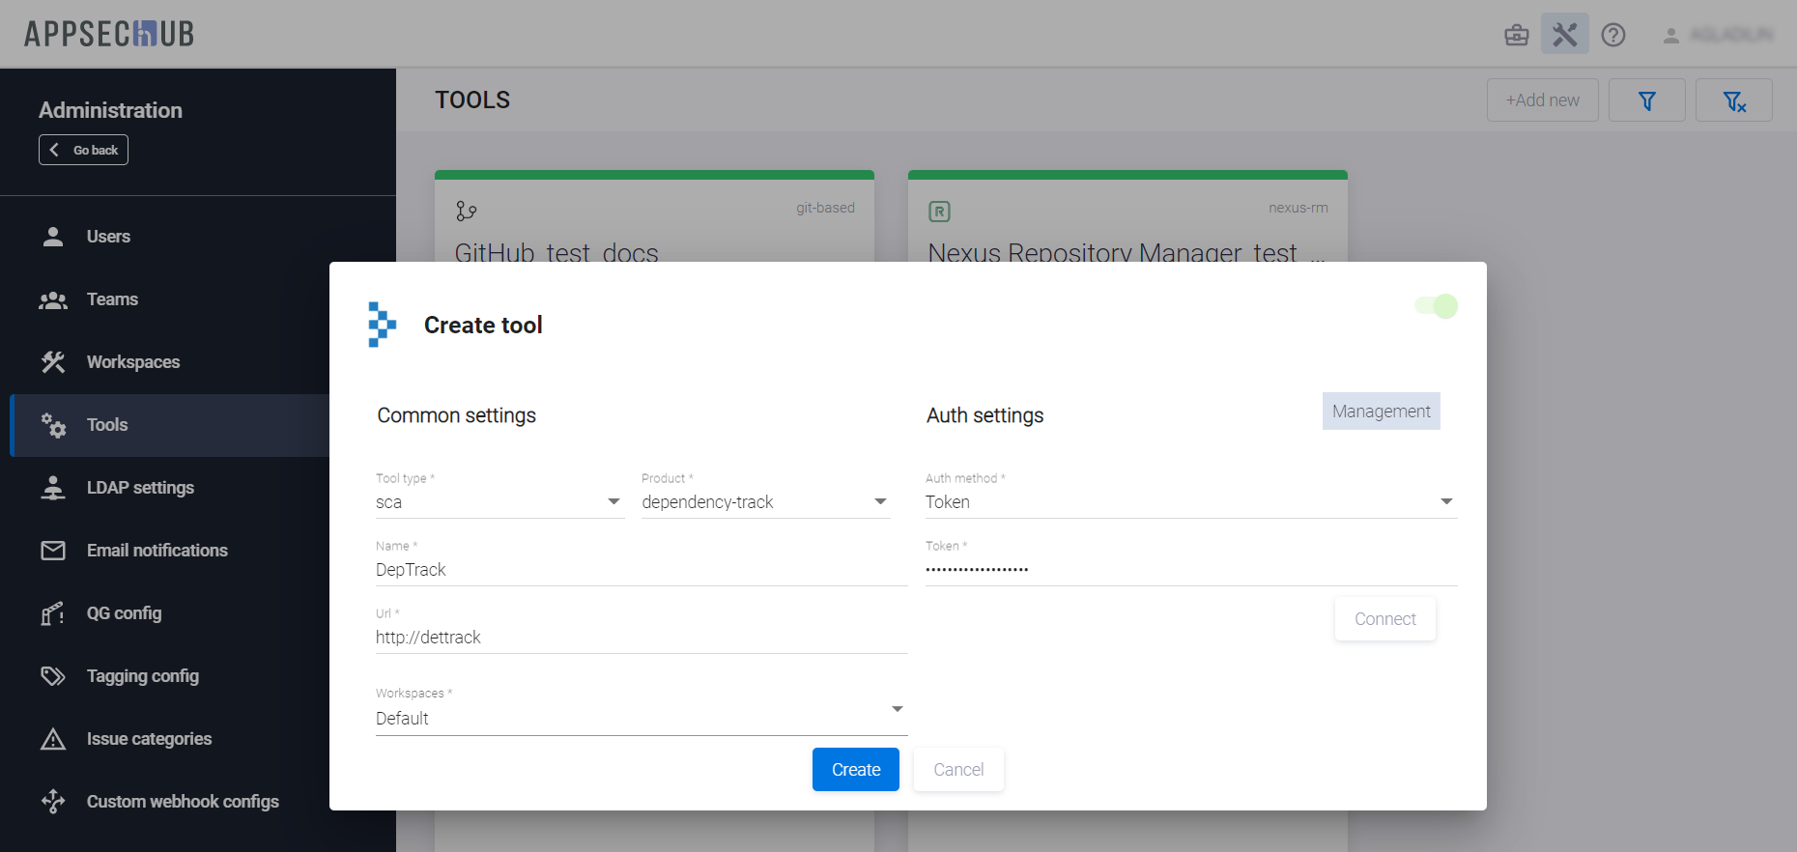Click the AppSecHub logo

(x=109, y=34)
